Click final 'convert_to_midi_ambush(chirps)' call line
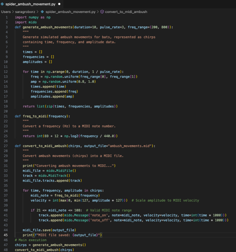Image resolution: width=236 pixels, height=252 pixels. click(44, 250)
